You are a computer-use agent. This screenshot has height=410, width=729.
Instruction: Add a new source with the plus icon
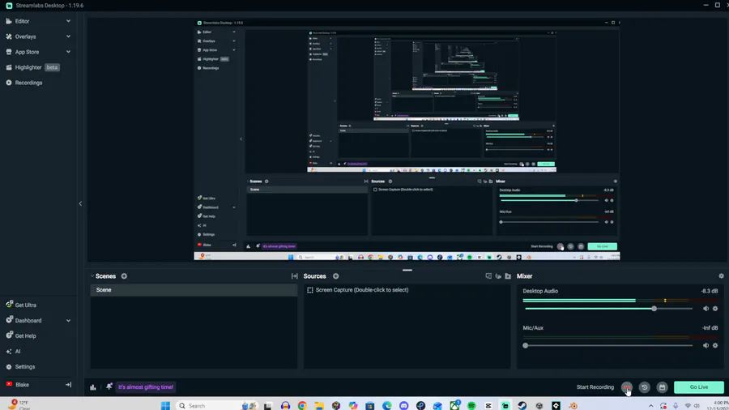coord(335,276)
